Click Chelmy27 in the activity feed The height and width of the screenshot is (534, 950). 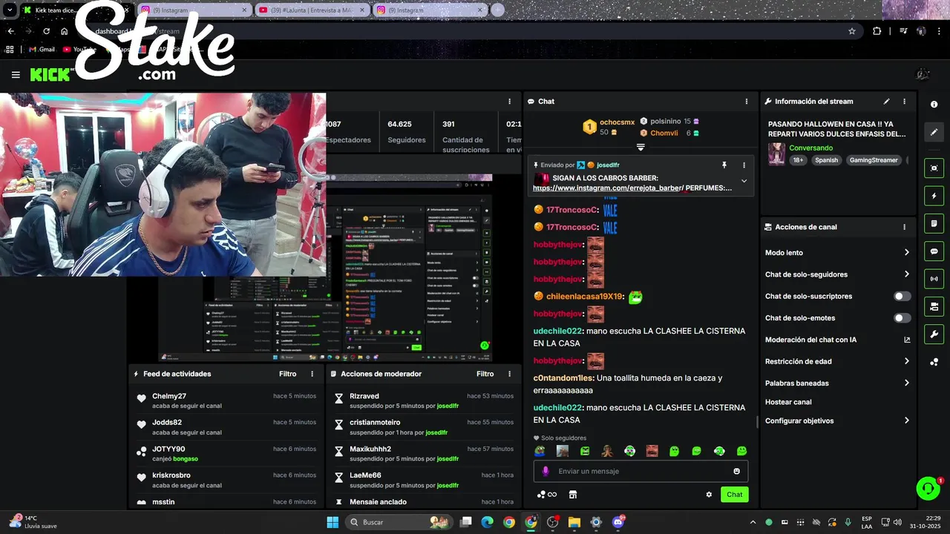point(169,396)
